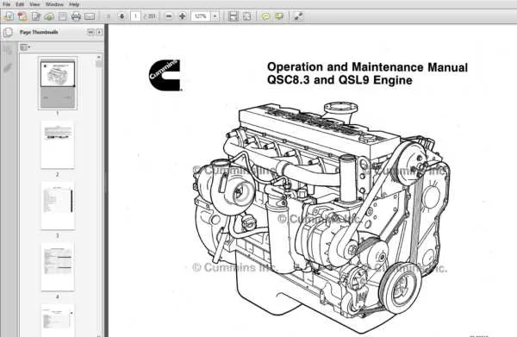This screenshot has height=337, width=517.
Task: Collapse the Page Thumbnails panel with the double-arrow button
Action: click(x=90, y=32)
